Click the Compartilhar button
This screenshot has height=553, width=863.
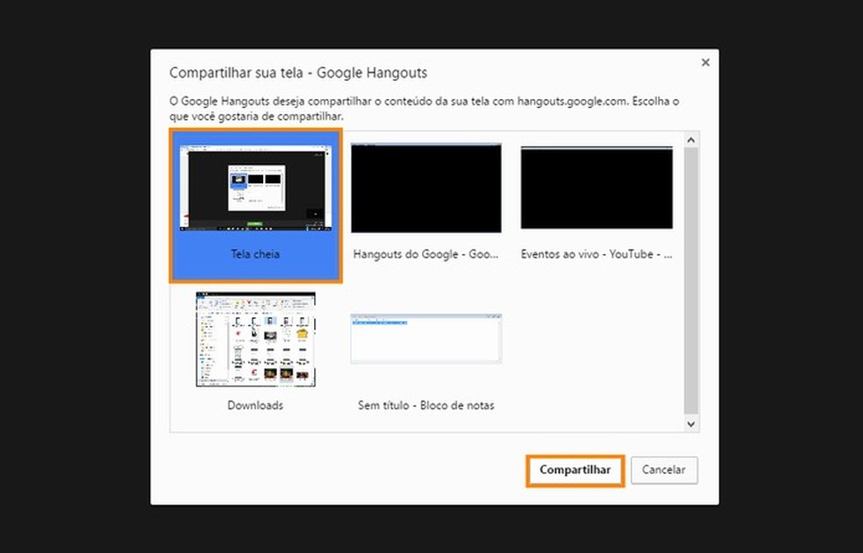(575, 471)
